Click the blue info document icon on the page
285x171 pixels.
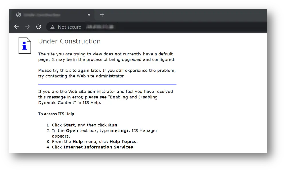pyautogui.click(x=25, y=45)
